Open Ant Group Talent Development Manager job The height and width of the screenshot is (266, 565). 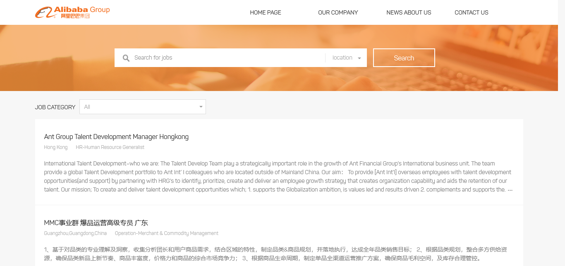tap(116, 137)
